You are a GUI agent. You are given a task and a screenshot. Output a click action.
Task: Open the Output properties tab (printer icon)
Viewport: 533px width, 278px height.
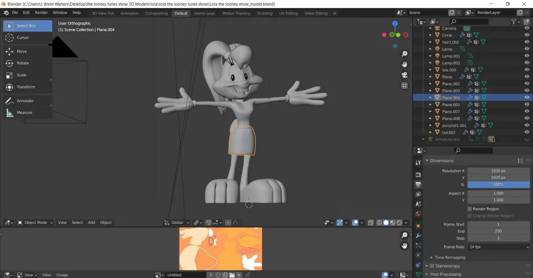point(418,184)
